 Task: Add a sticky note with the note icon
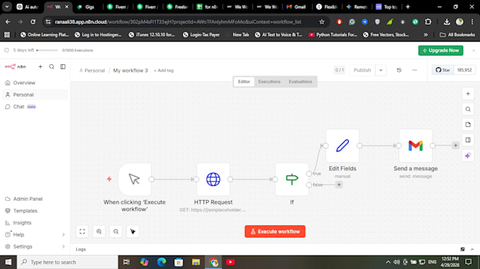click(468, 125)
